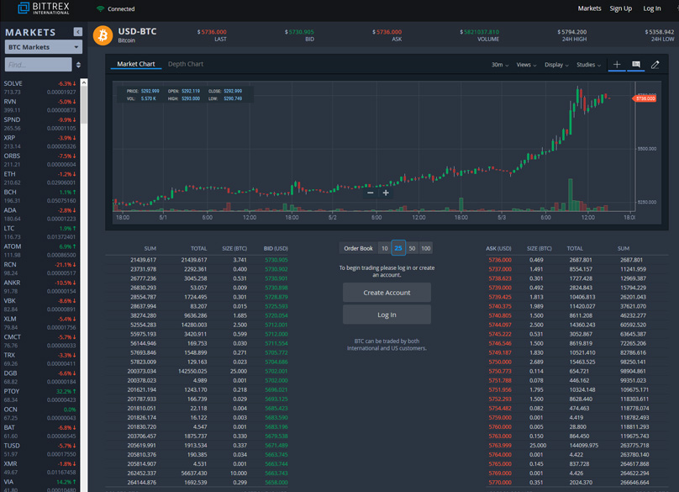Open the BTC Markets dropdown

click(x=44, y=47)
